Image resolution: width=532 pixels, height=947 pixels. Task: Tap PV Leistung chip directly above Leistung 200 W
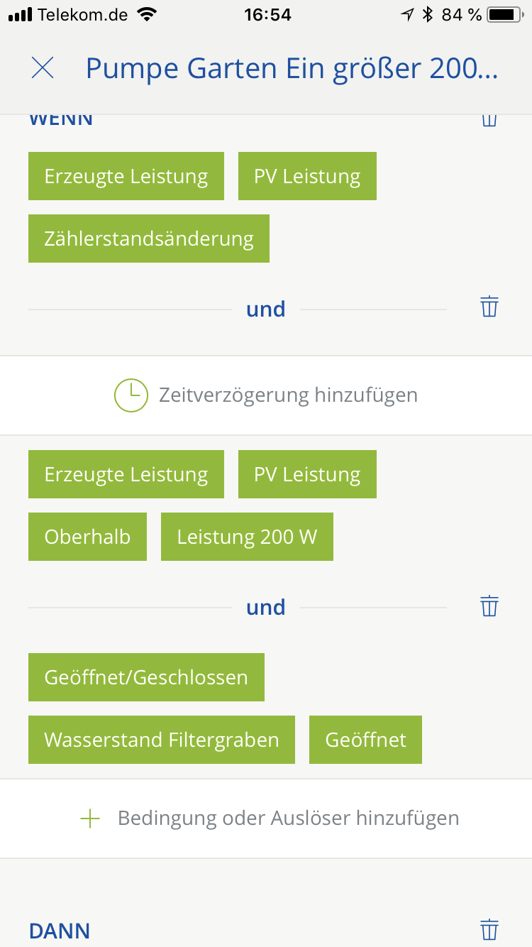(x=307, y=474)
